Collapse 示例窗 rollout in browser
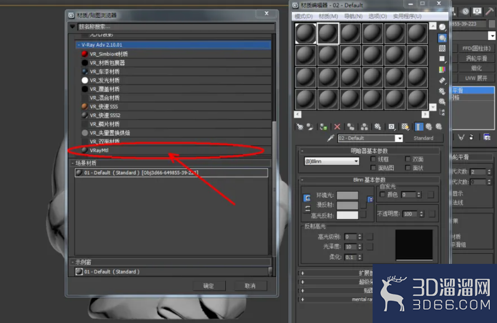The width and height of the screenshot is (497, 323). pos(73,262)
